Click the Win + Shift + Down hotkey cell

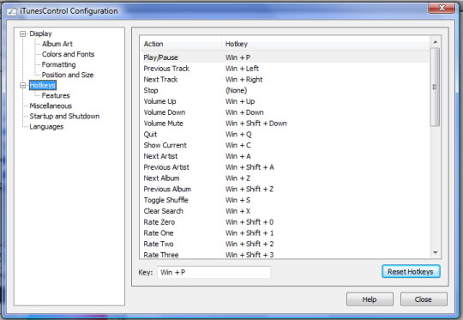(x=256, y=124)
